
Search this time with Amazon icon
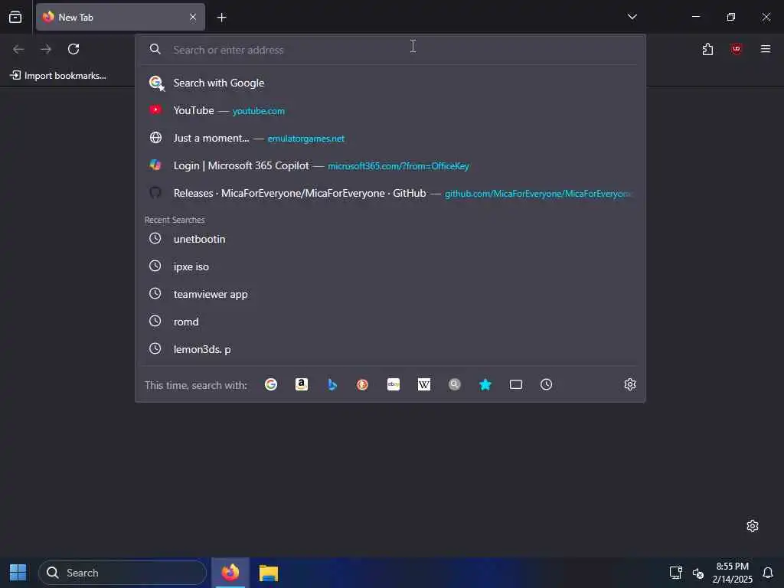pos(302,384)
